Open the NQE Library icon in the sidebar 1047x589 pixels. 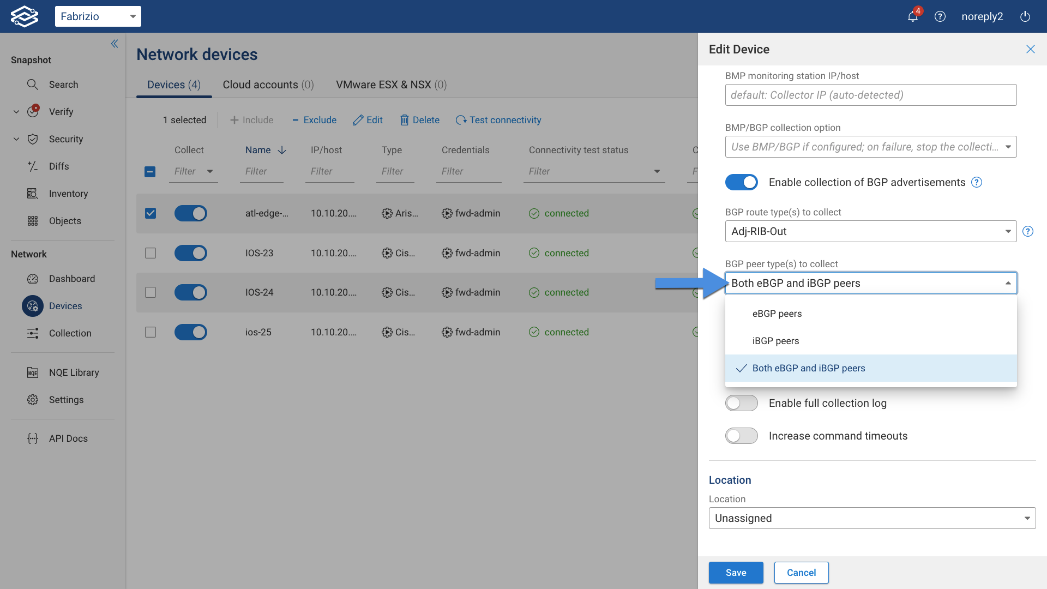tap(33, 372)
